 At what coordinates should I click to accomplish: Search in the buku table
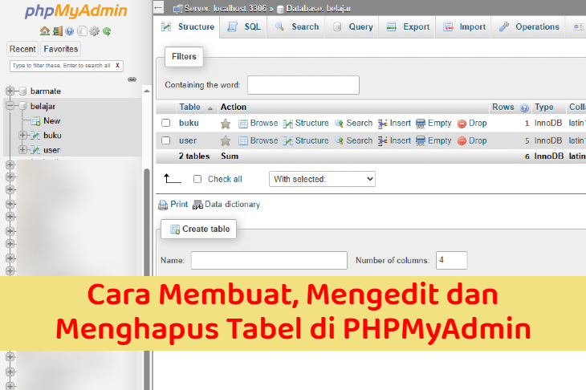353,124
